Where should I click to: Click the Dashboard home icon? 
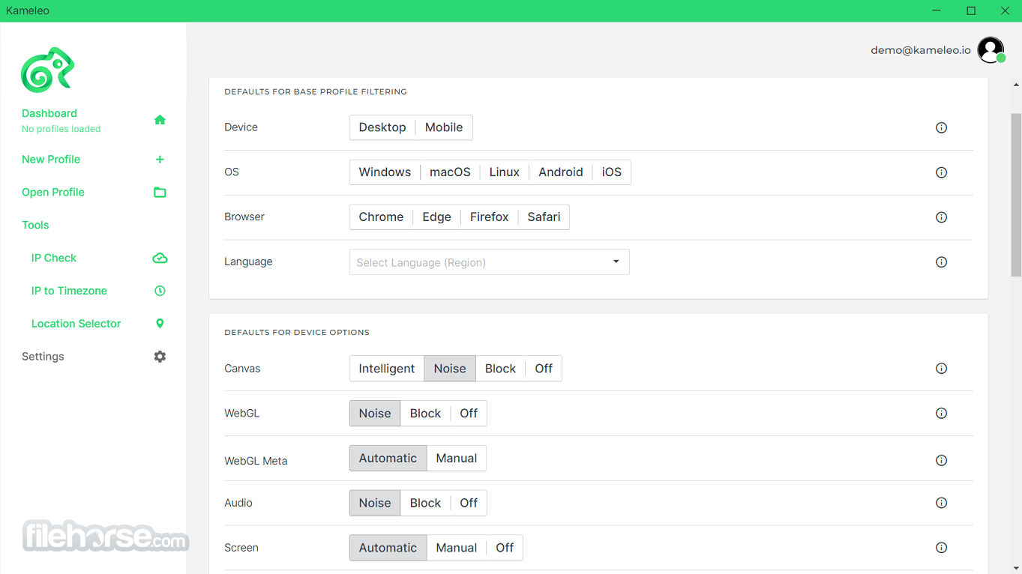coord(160,120)
